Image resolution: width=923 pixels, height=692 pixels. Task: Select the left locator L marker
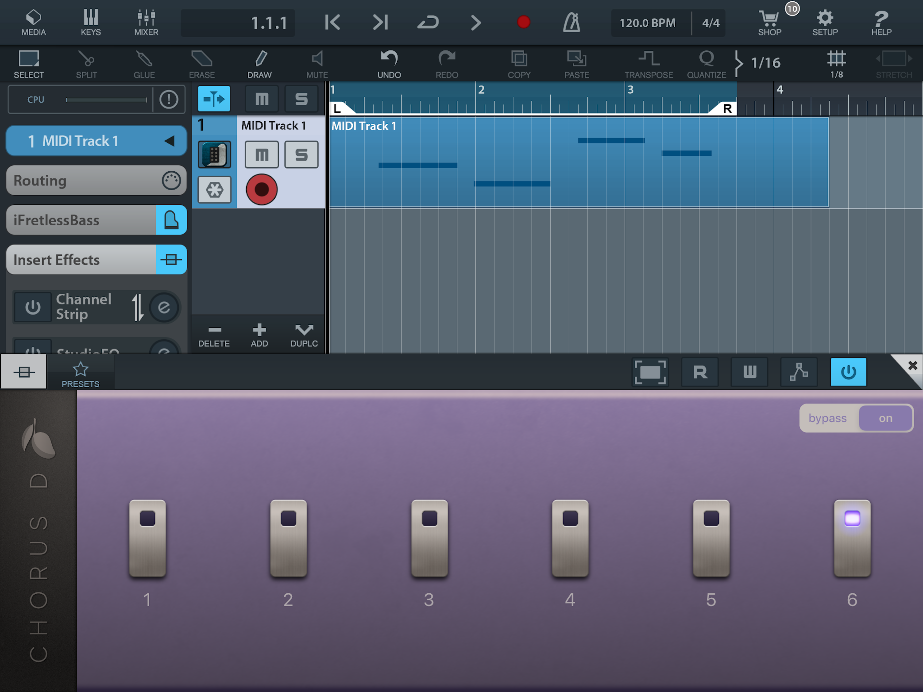click(x=339, y=108)
